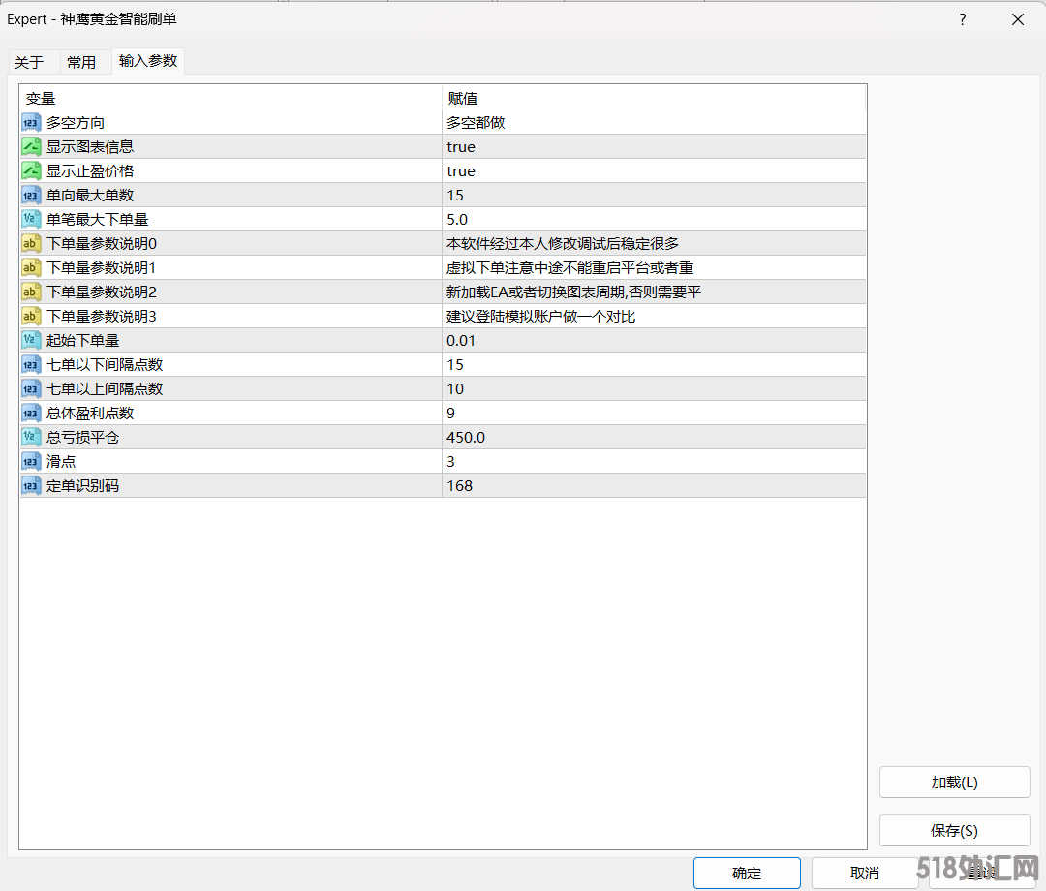Click the ½ decimal icon beside 起始下单量
This screenshot has width=1046, height=891.
click(x=30, y=340)
